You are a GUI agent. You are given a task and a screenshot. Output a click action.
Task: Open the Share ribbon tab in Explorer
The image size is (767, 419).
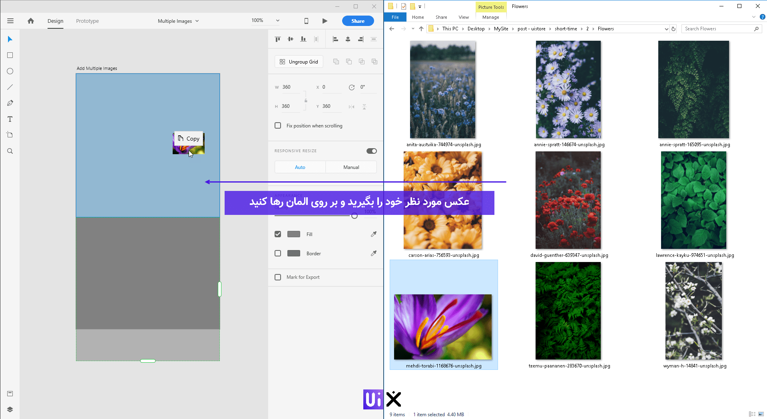click(x=442, y=17)
